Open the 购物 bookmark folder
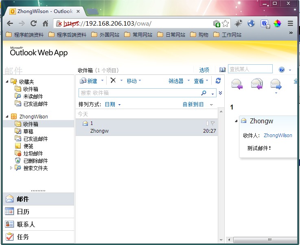Image resolution: width=300 pixels, height=245 pixels. 199,35
